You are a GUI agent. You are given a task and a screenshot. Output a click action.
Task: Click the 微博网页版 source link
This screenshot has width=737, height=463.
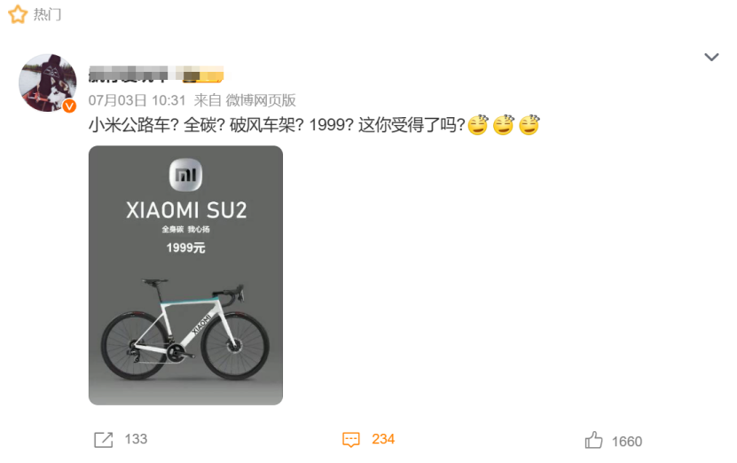click(x=261, y=100)
